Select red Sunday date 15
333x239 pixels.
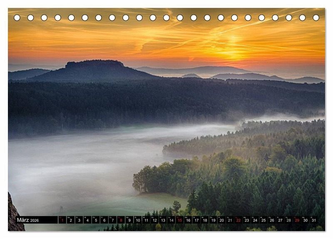pyautogui.click(x=180, y=220)
